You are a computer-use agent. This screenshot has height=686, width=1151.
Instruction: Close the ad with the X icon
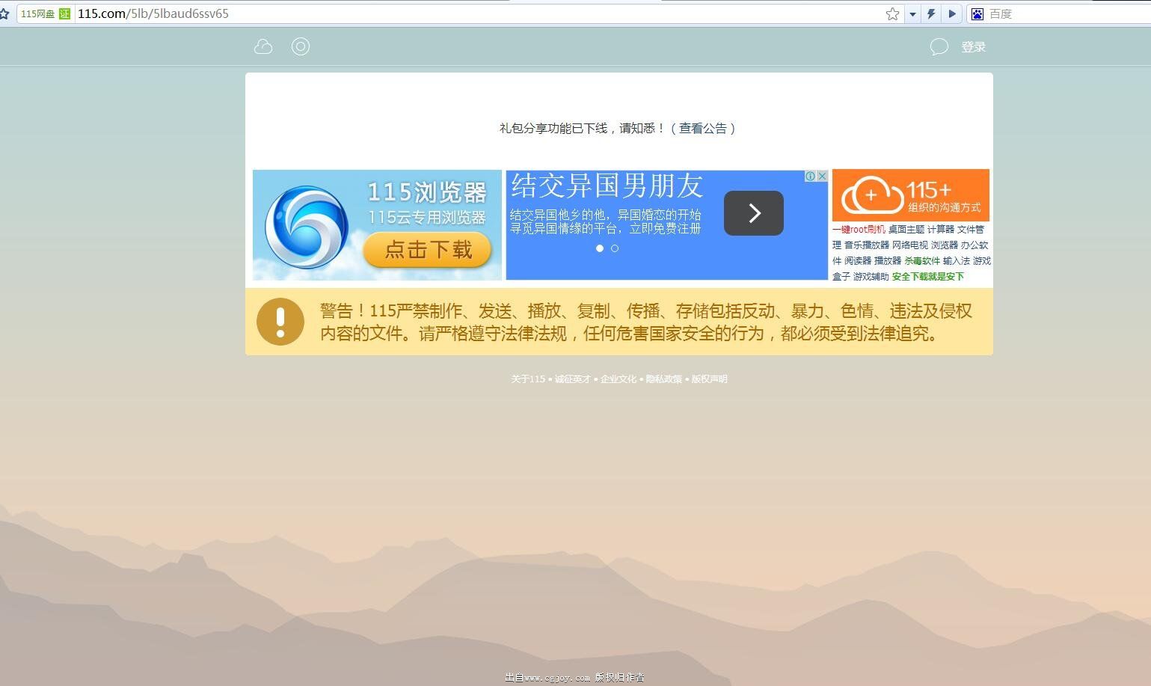(822, 177)
